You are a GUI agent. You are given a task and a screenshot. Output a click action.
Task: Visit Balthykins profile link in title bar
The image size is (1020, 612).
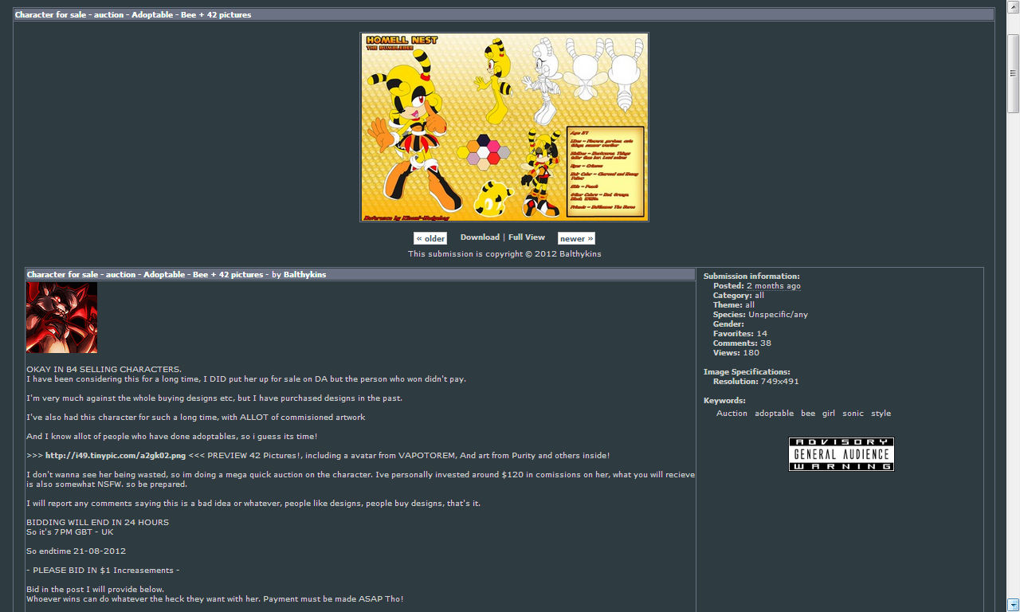click(x=304, y=275)
